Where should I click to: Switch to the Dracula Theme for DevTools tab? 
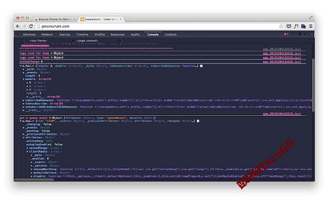(55, 19)
